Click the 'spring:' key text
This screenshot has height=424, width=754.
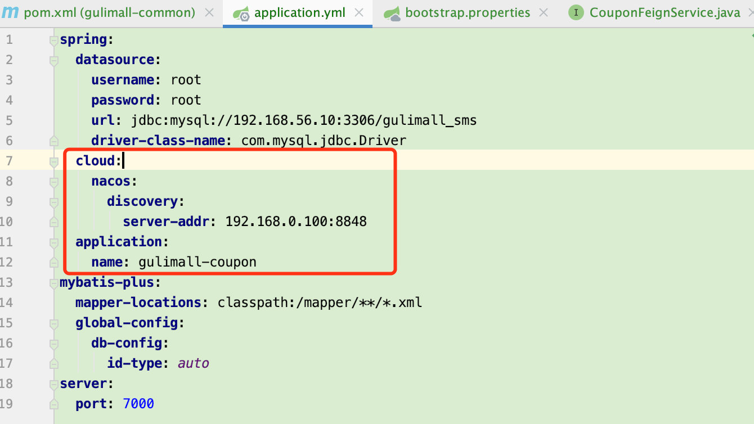click(87, 40)
